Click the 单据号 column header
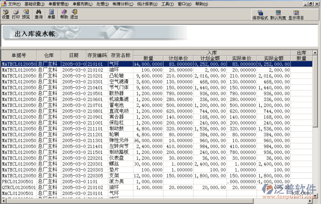Image resolution: width=321 pixels, height=204 pixels. tap(18, 55)
